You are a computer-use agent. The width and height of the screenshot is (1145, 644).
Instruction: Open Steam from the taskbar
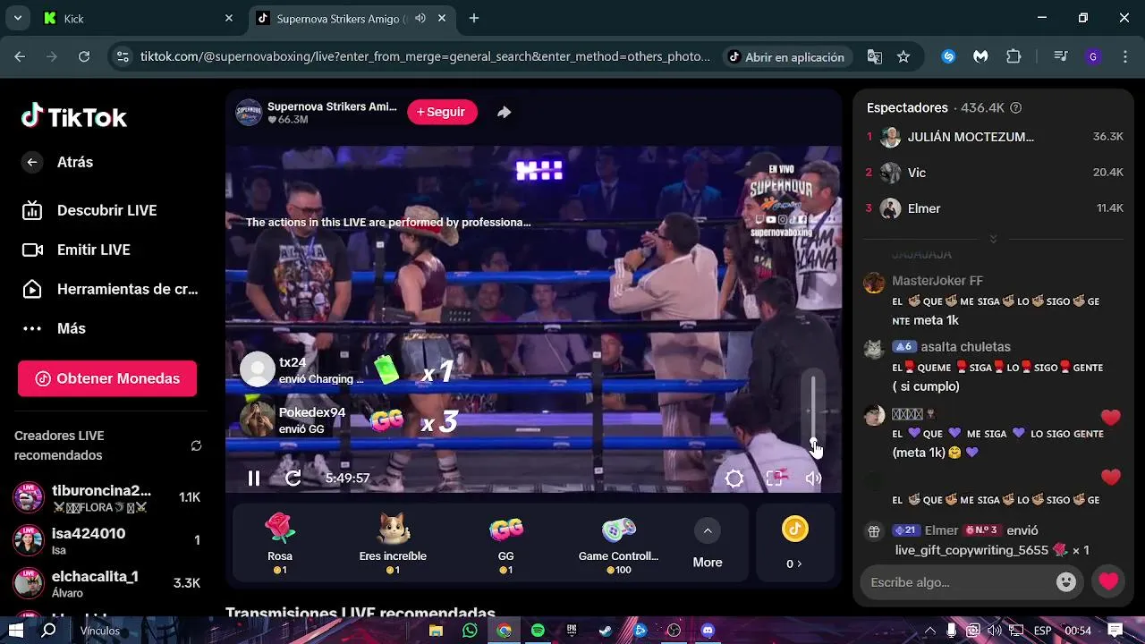(x=606, y=631)
